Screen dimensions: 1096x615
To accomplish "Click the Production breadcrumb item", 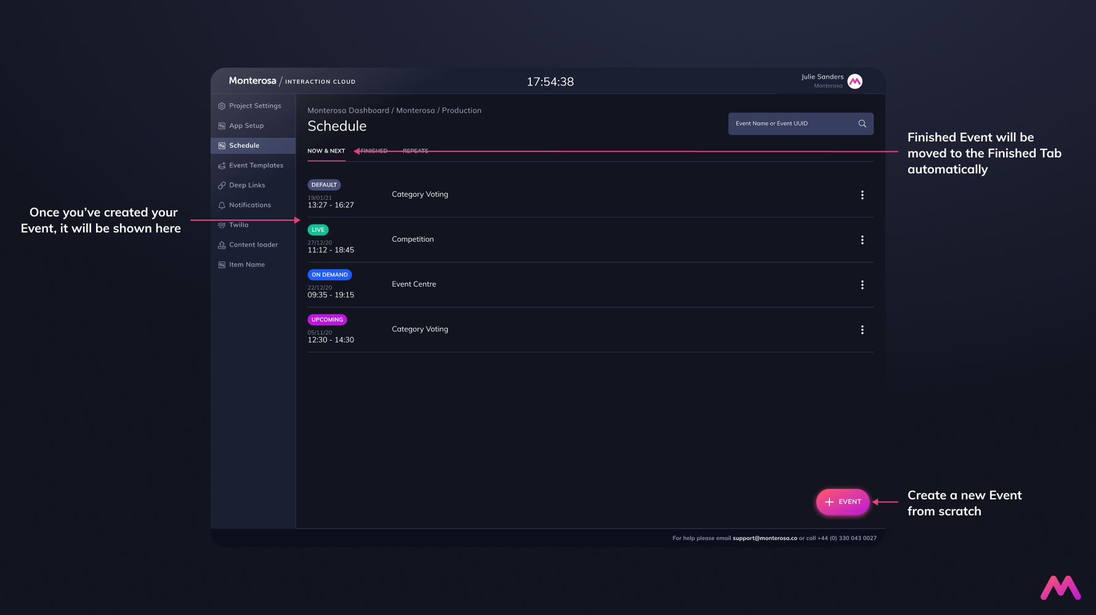I will coord(462,111).
